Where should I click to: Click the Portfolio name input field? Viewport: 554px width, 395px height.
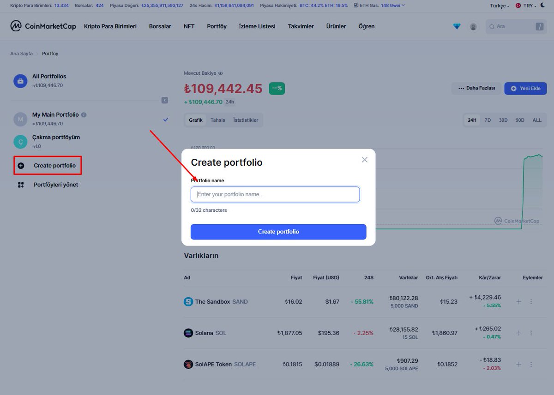click(x=275, y=194)
